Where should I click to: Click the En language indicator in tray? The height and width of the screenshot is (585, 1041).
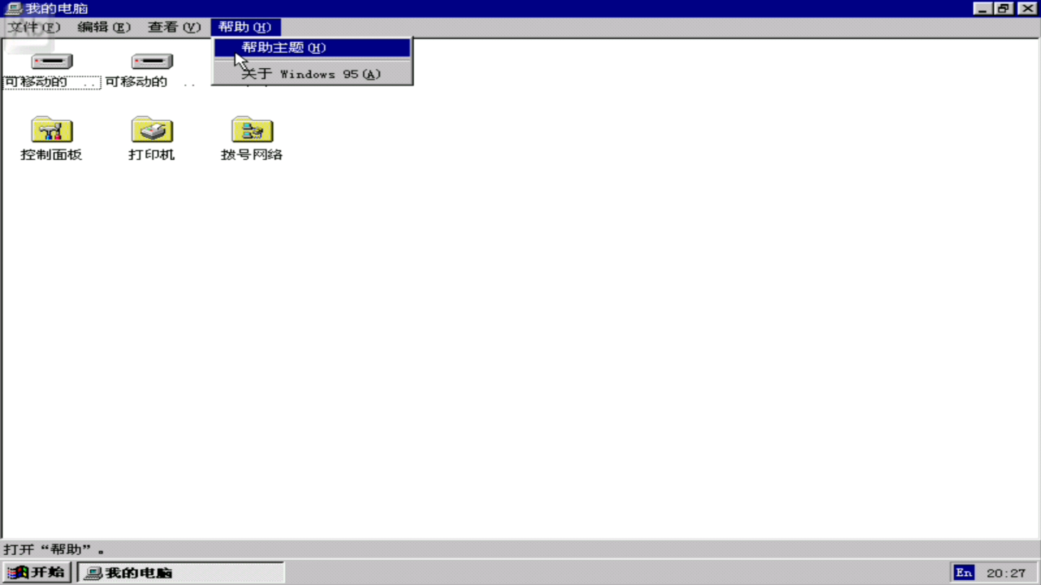[964, 573]
